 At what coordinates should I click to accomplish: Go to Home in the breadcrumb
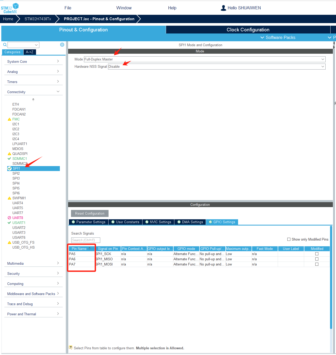8,19
